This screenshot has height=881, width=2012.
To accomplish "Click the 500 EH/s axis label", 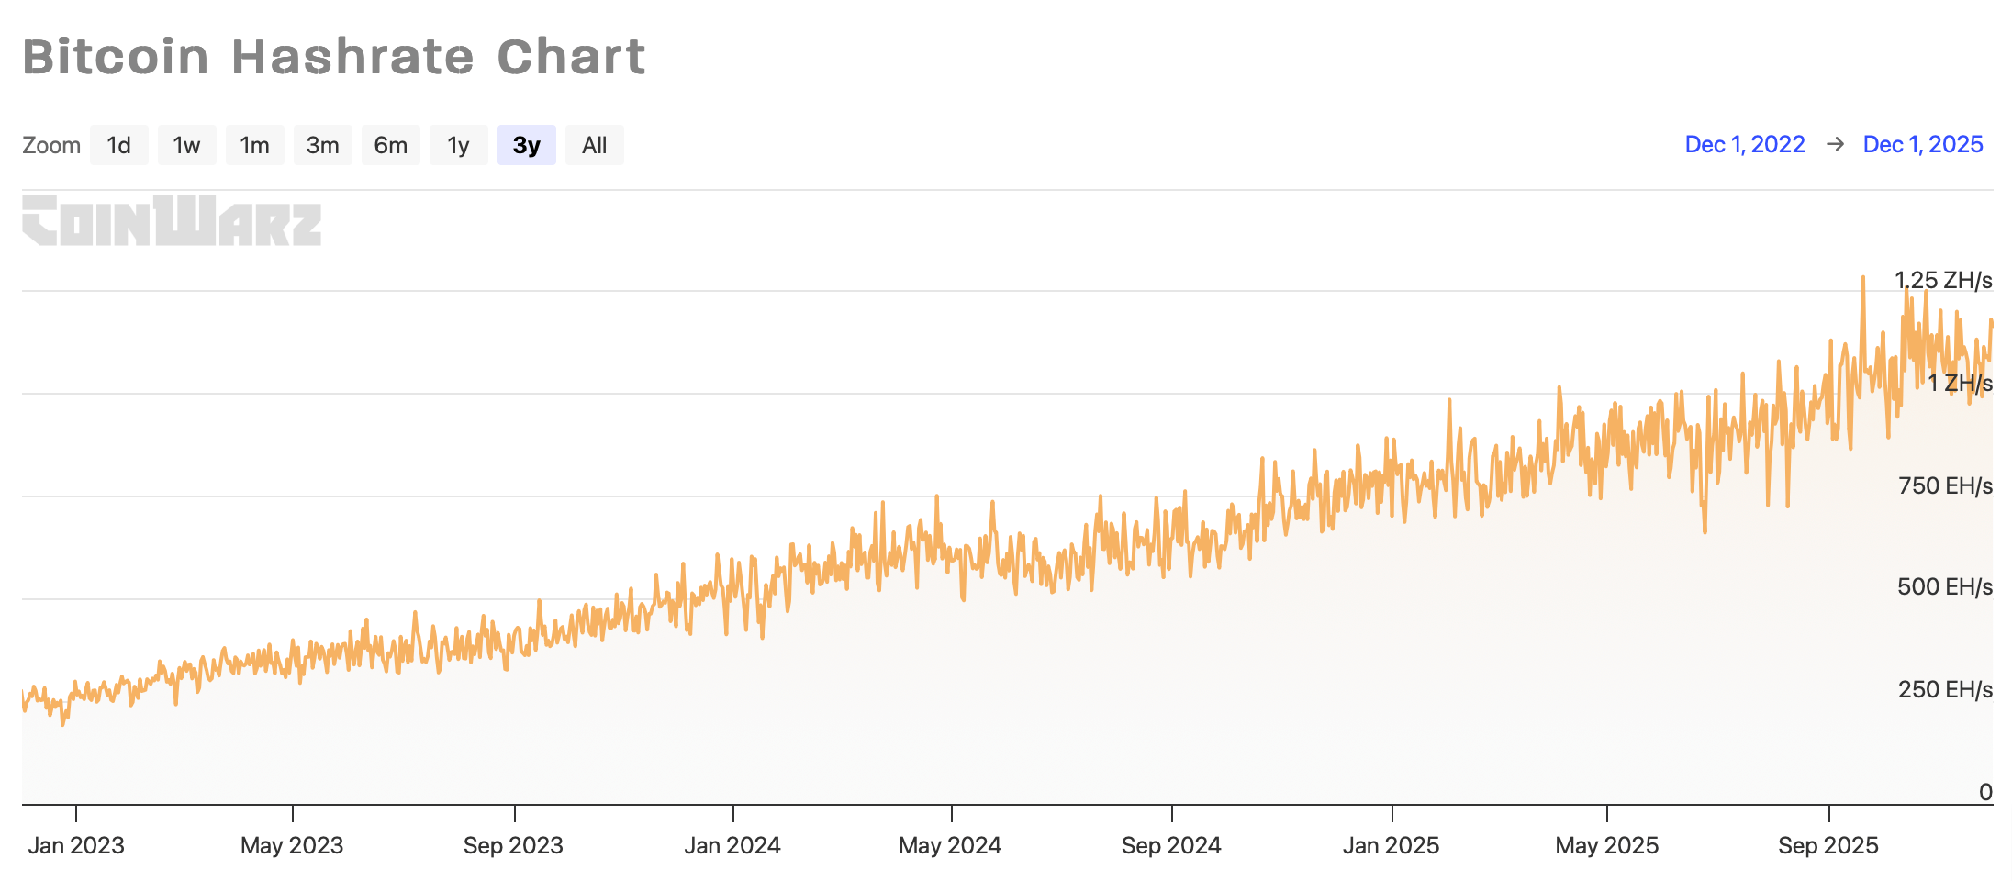I will [1944, 586].
